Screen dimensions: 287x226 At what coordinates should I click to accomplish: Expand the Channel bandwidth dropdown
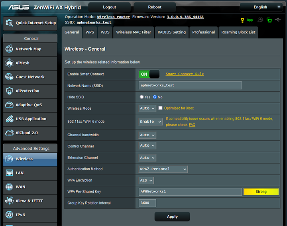[147, 135]
